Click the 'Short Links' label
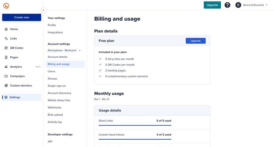Image resolution: width=274 pixels, height=147 pixels. 106,121
